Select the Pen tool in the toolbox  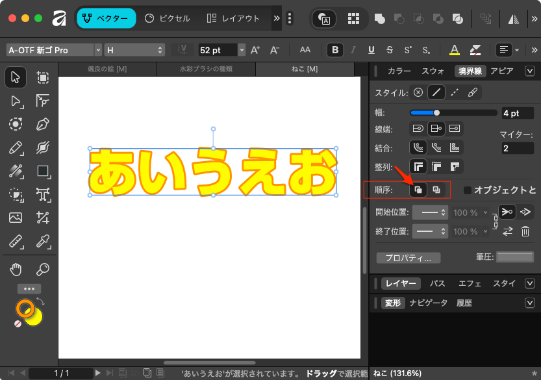click(43, 124)
